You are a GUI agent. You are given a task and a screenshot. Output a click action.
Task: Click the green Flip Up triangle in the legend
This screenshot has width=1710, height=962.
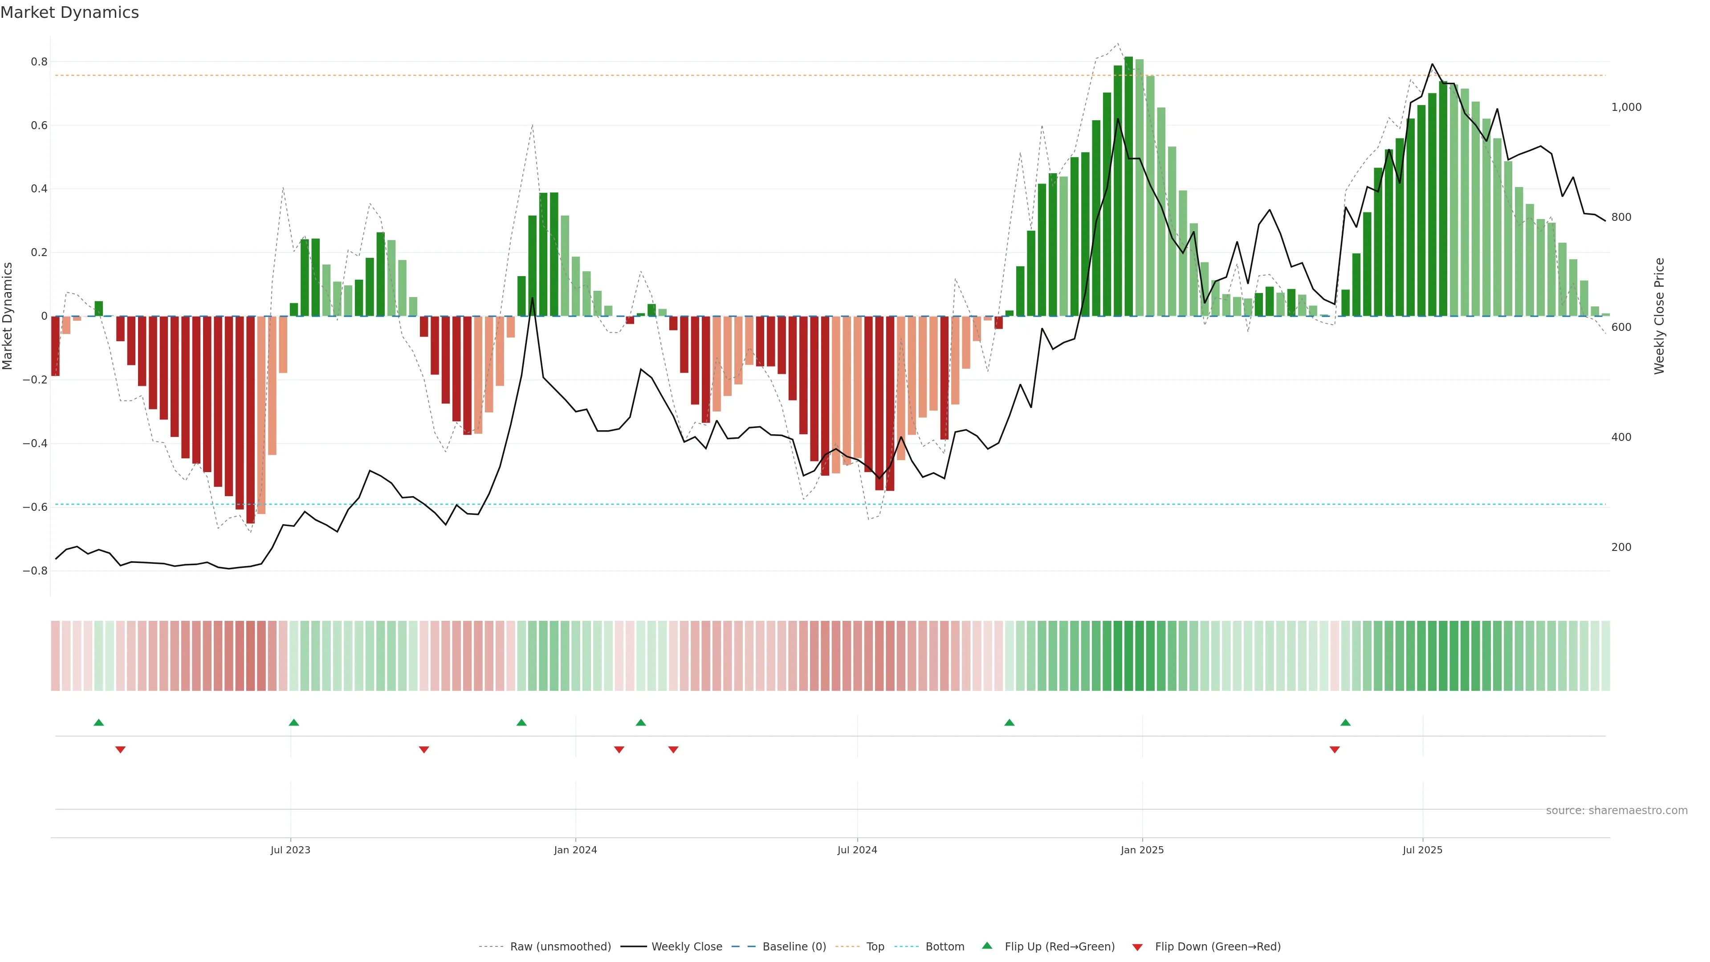pyautogui.click(x=987, y=946)
